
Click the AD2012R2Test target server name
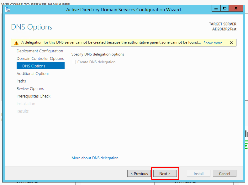pyautogui.click(x=224, y=29)
